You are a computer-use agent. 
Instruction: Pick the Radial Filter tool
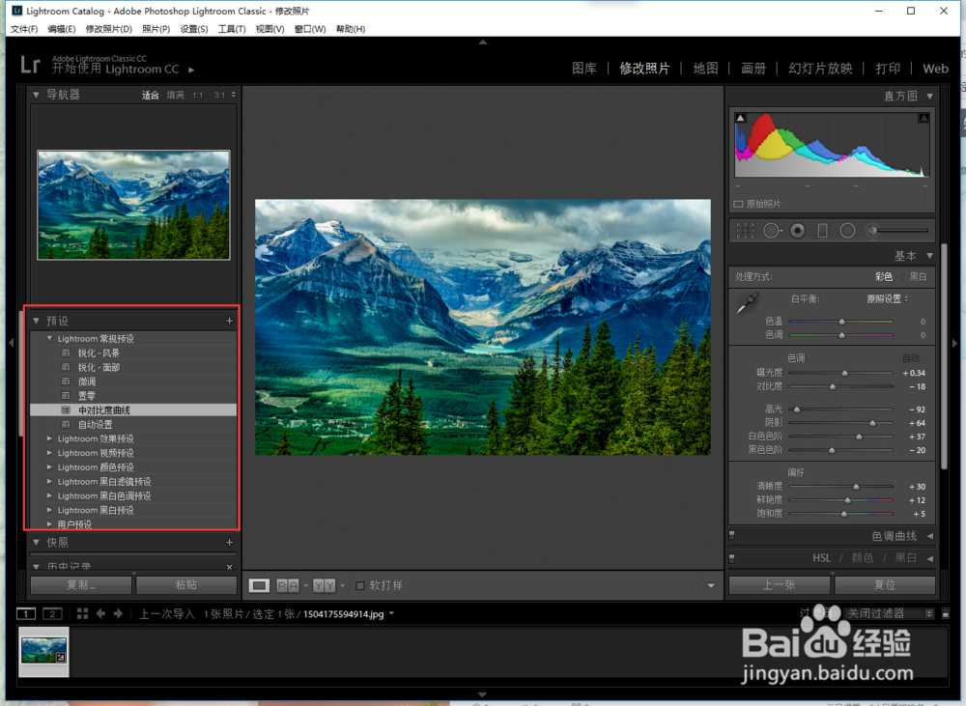point(847,231)
